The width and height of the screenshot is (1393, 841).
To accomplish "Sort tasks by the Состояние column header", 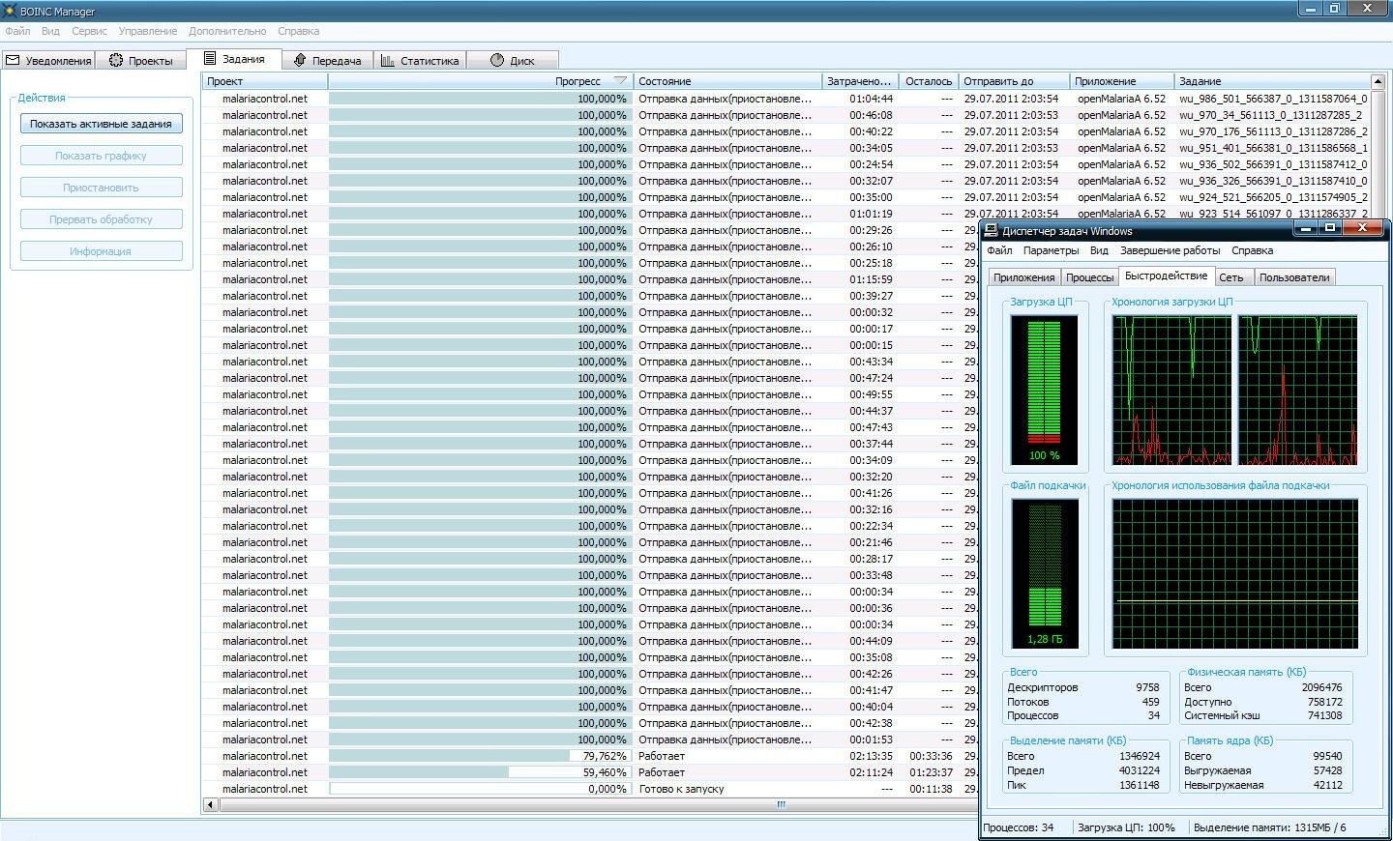I will [727, 81].
